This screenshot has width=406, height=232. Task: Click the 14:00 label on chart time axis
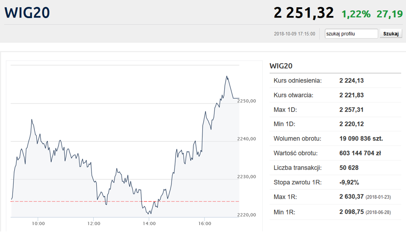pos(149,223)
